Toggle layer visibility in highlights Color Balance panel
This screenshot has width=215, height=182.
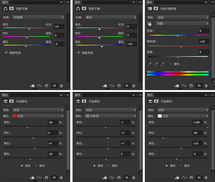(127, 86)
